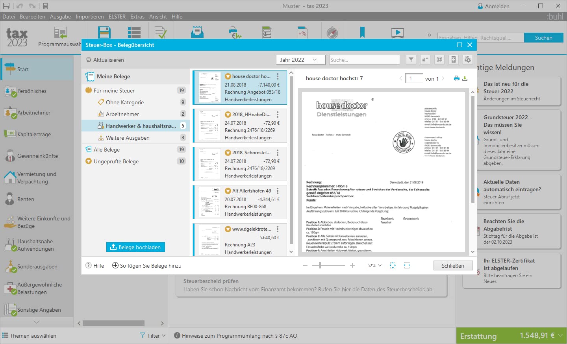Toggle check status on Alt Allertshofen 49 receipt
The image size is (567, 344).
click(228, 191)
